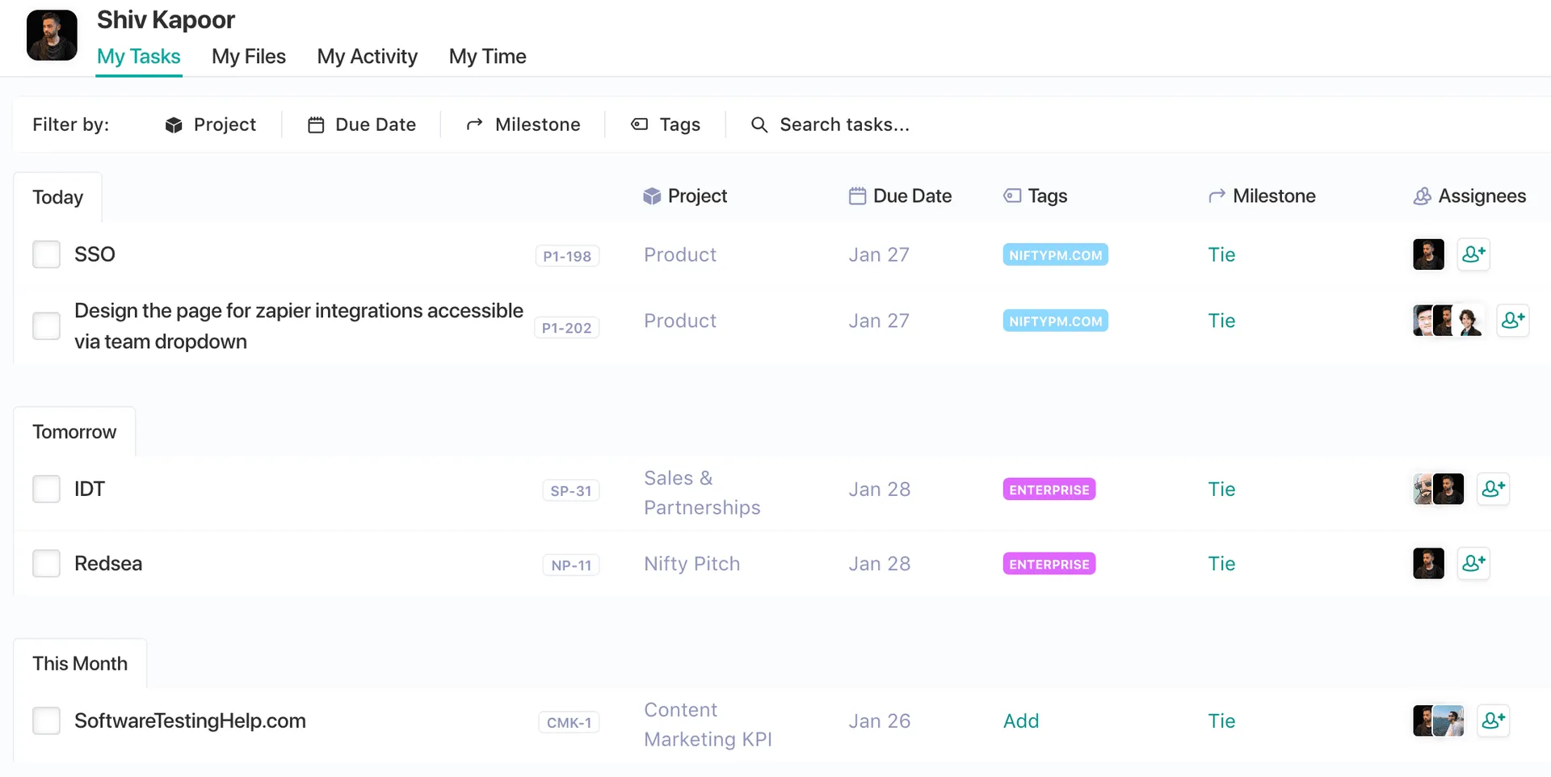Switch to the My Files tab
The image size is (1551, 777).
pos(248,57)
